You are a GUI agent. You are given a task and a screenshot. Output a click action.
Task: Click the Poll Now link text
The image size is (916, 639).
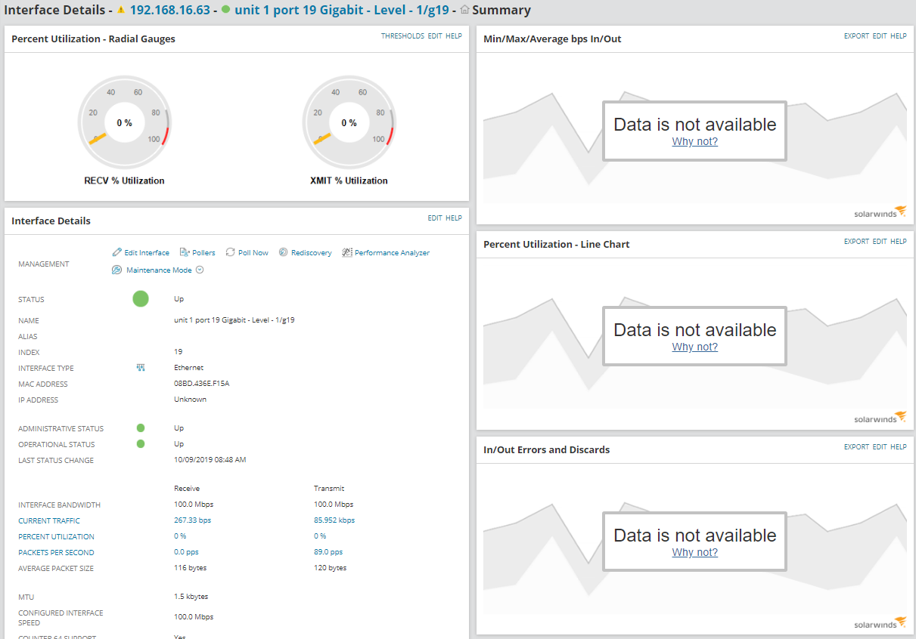[253, 253]
